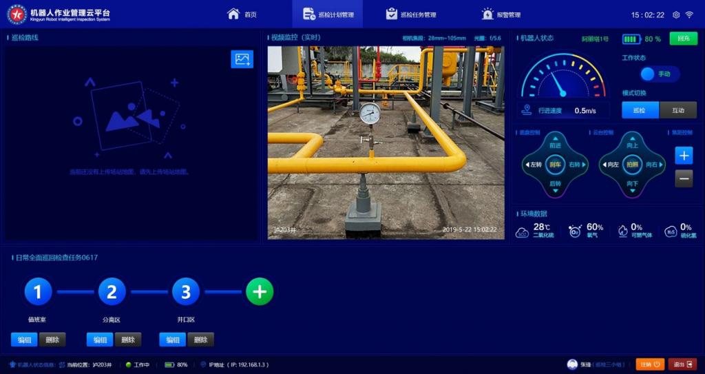Toggle the 手动 manual work state switch
Viewport: 705px width, 374px height.
659,74
